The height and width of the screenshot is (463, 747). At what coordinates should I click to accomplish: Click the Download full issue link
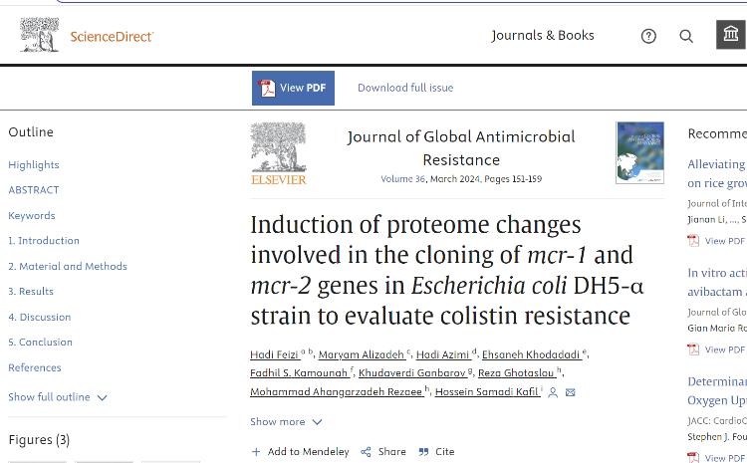[x=405, y=89]
